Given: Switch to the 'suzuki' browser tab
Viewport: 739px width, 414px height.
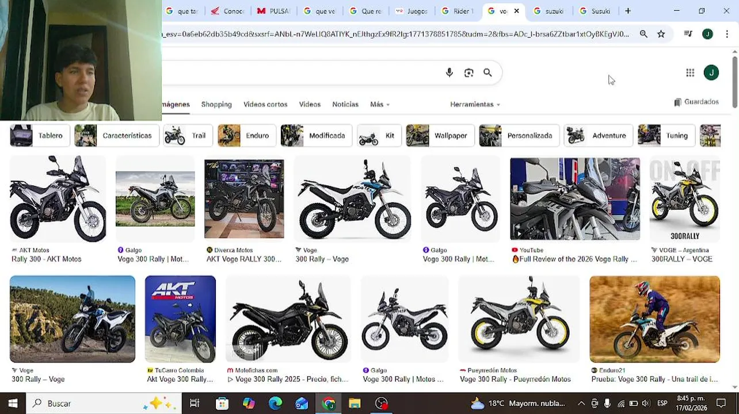Looking at the screenshot, I should [549, 11].
